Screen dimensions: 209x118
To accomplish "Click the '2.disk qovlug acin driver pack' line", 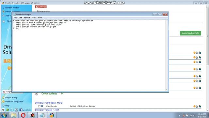I will (x=37, y=25).
